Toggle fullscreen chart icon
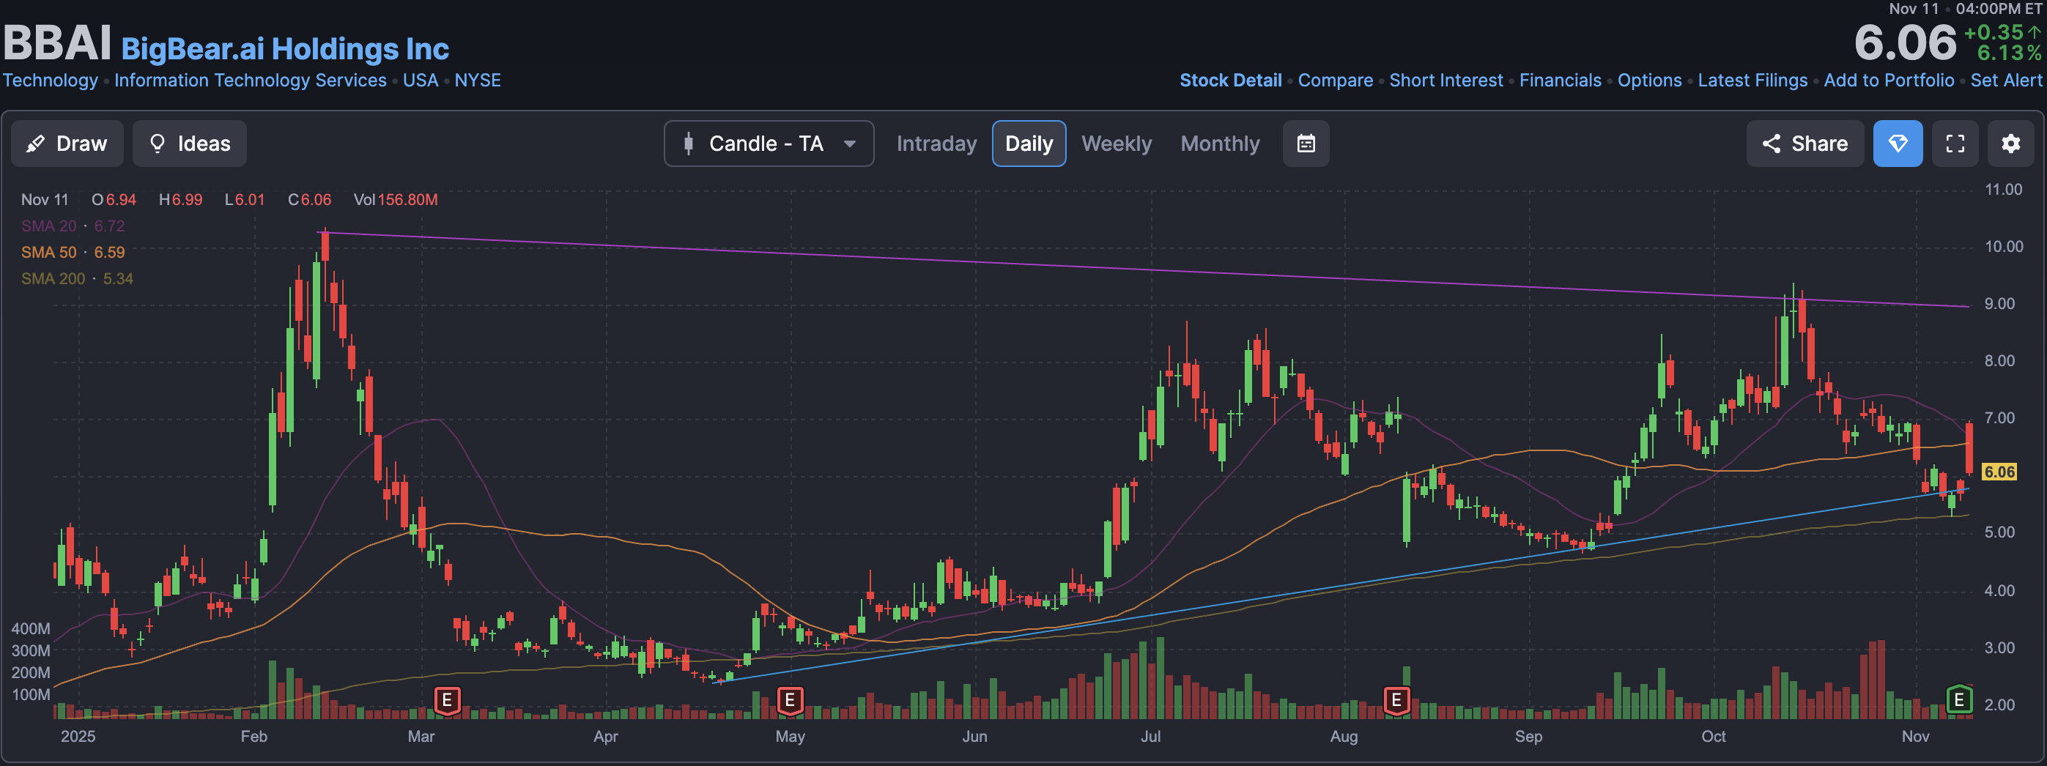The image size is (2047, 766). [1955, 144]
